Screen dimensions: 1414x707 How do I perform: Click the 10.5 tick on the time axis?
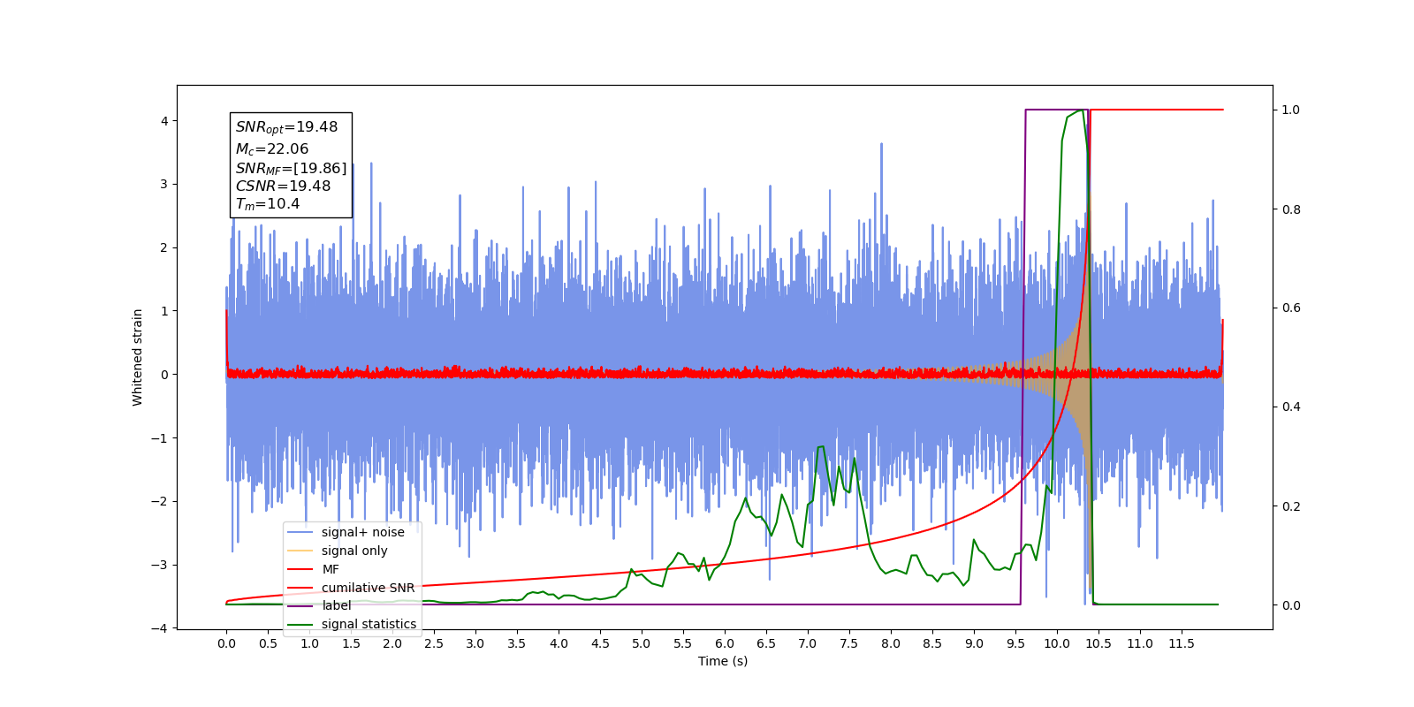1099,643
